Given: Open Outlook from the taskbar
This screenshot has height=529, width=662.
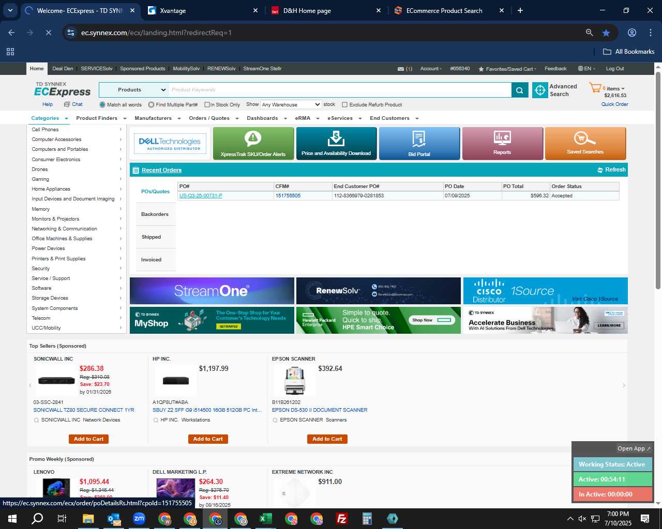Looking at the screenshot, I should 114,519.
